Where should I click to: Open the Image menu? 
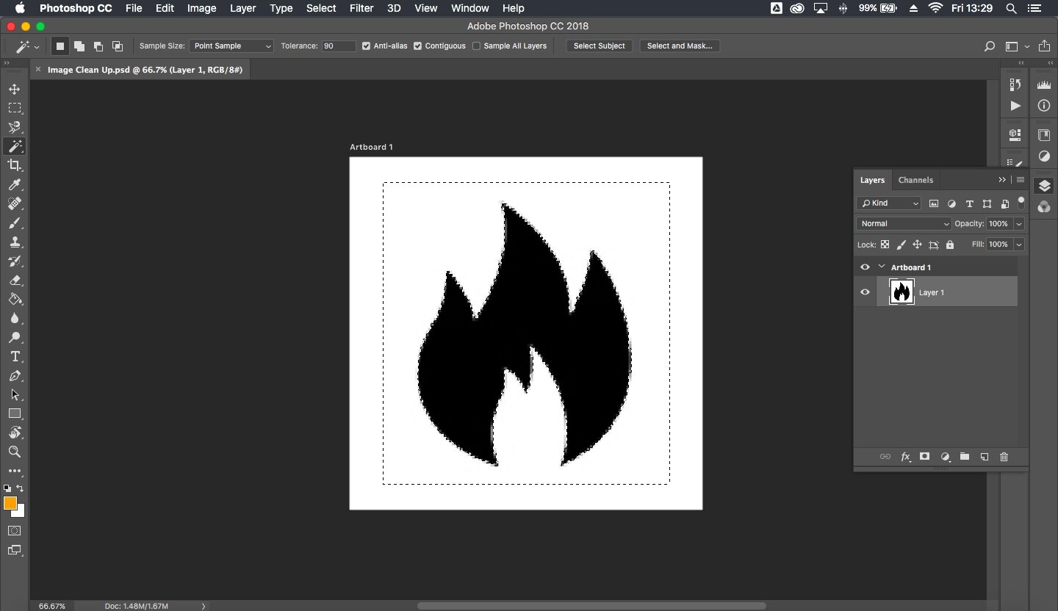click(201, 8)
